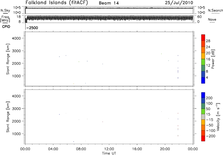Pick the gray -15 to 15 velocity segment
Image resolution: width=223 pixels, height=155 pixels.
click(x=203, y=117)
